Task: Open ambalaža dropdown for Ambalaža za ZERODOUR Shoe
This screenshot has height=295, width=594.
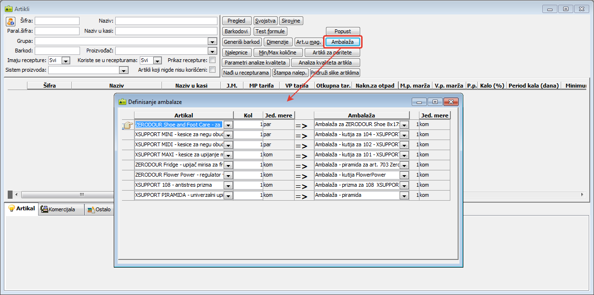Action: click(x=404, y=125)
